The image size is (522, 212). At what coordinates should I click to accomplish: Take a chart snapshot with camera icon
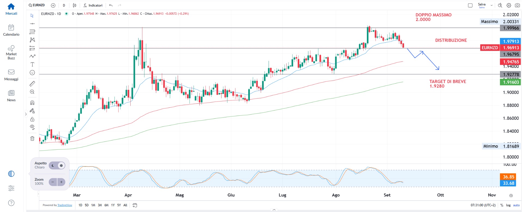[x=517, y=5]
